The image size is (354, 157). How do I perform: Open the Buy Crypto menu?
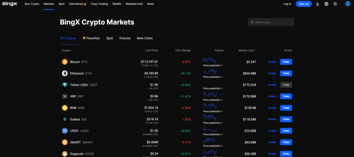click(x=32, y=4)
